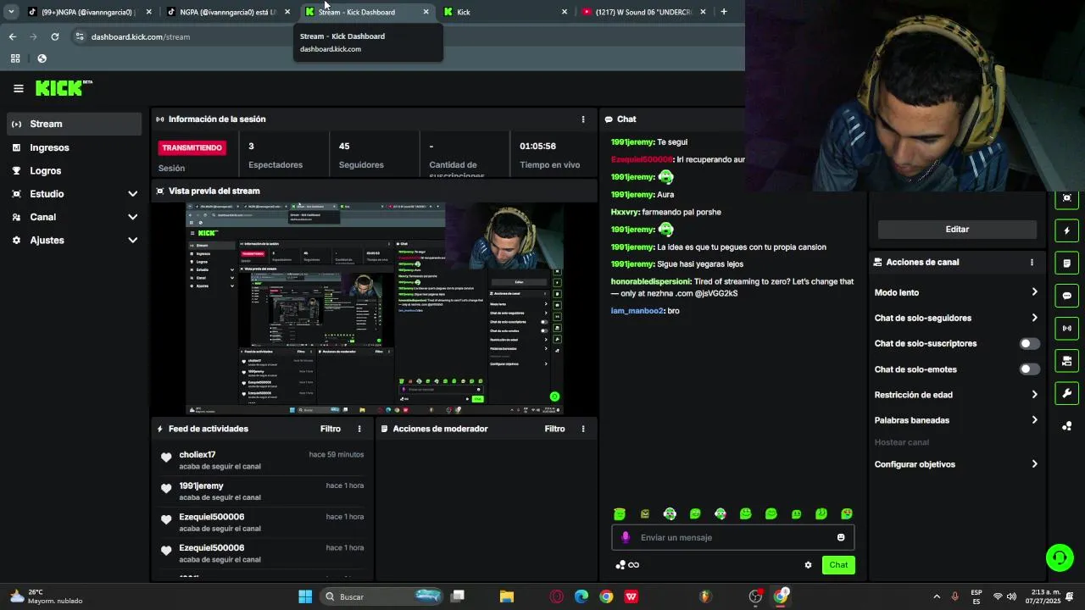
Task: Click the lightning bolt side panel icon
Action: [1066, 230]
